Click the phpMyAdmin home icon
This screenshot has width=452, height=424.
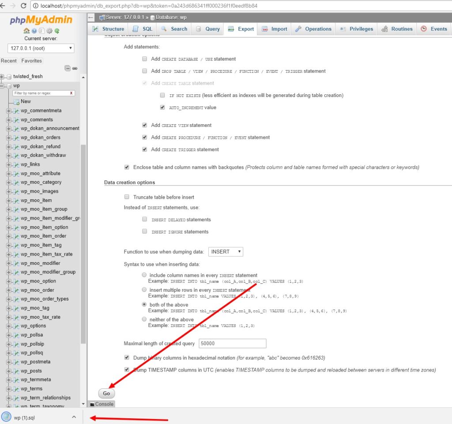(26, 30)
